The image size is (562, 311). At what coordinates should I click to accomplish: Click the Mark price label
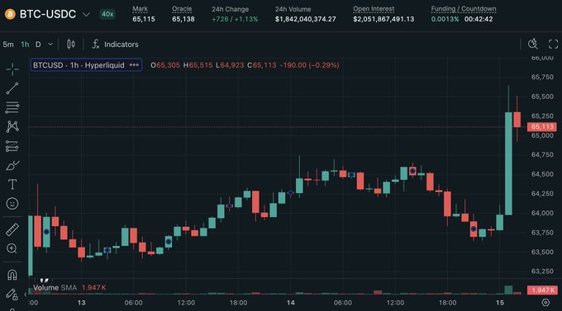pos(140,9)
